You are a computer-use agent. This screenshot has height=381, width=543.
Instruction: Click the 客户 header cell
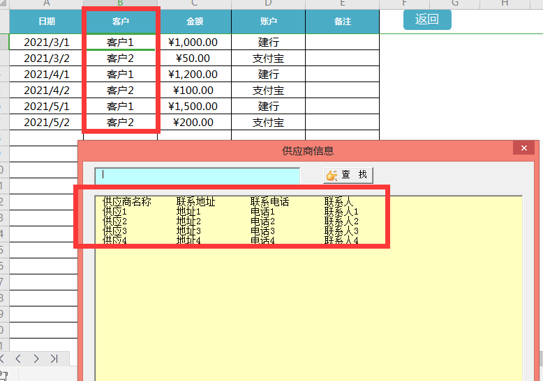(x=121, y=22)
